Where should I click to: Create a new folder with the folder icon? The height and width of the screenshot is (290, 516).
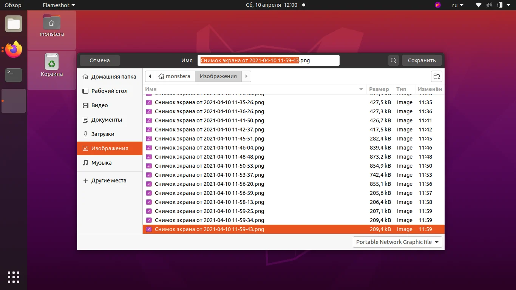[436, 76]
